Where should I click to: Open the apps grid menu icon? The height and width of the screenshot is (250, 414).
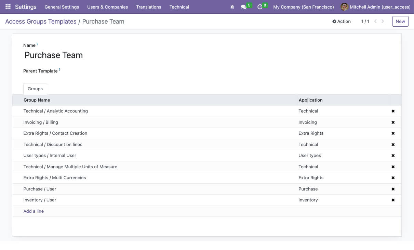pyautogui.click(x=8, y=7)
